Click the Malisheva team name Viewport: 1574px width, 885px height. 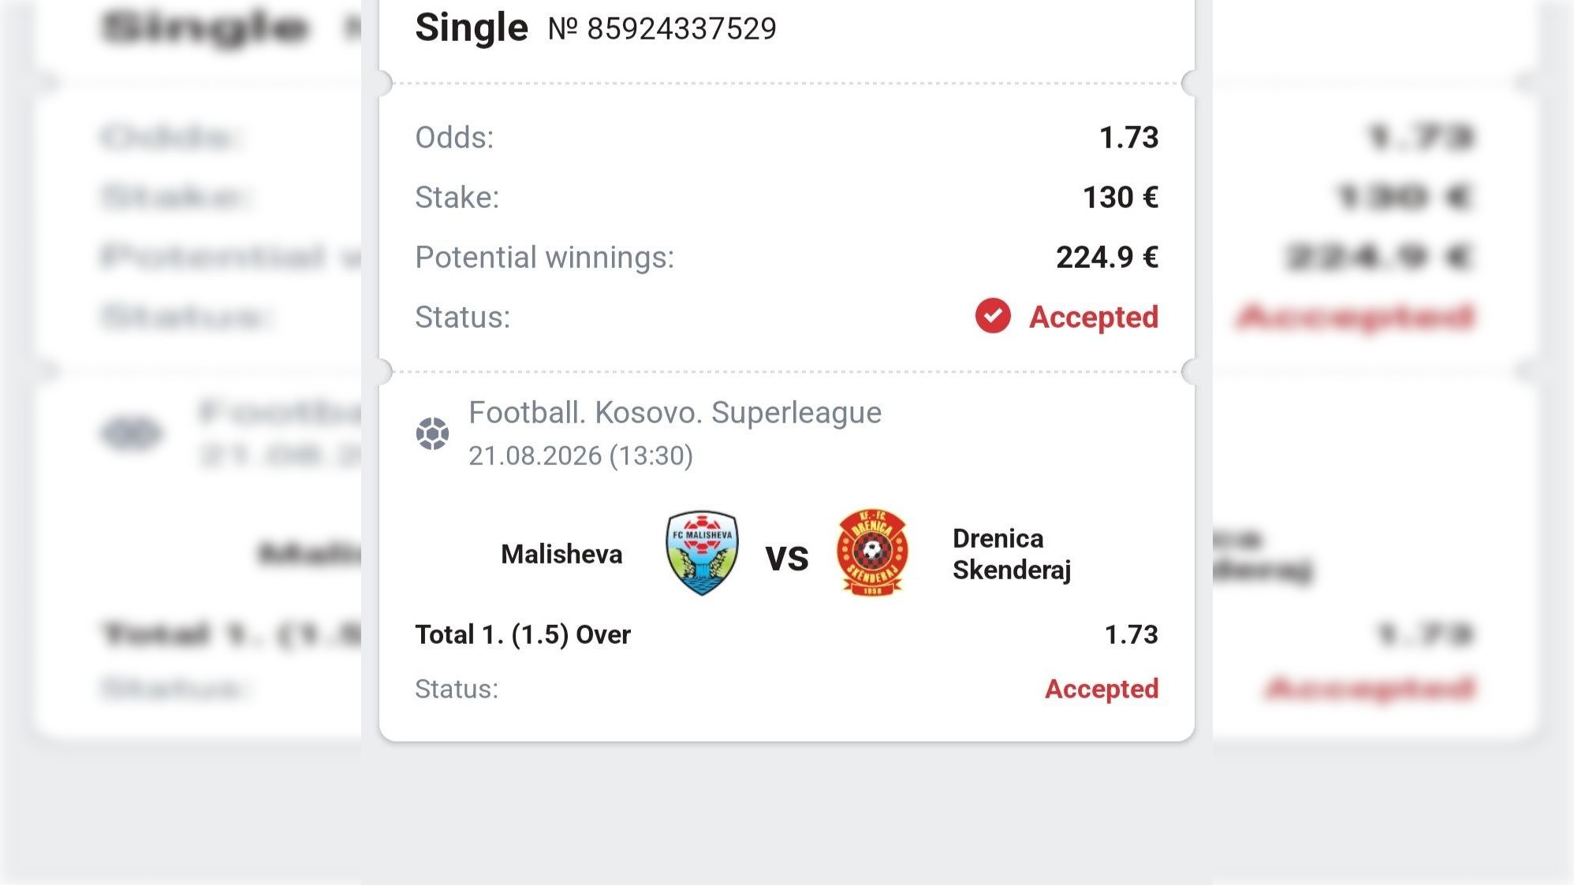coord(561,554)
